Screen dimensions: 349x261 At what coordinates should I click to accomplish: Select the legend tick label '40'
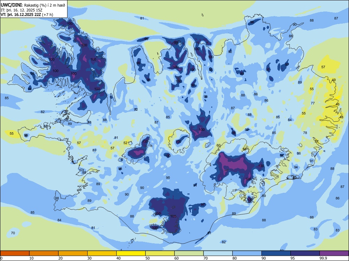coord(118,258)
